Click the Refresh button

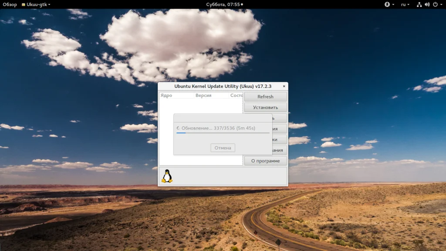pyautogui.click(x=265, y=97)
